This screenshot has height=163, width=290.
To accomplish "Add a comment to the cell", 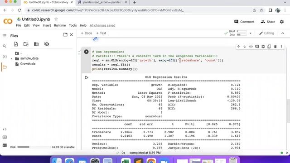I will [x=257, y=47].
